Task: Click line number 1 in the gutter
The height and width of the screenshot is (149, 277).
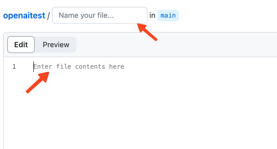Action: (14, 67)
